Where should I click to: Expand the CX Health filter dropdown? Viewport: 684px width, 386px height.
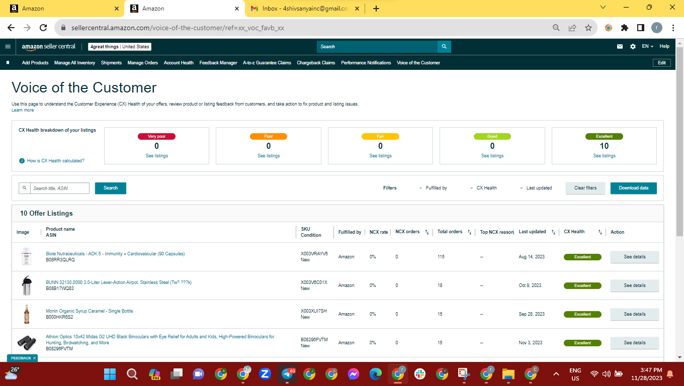483,188
